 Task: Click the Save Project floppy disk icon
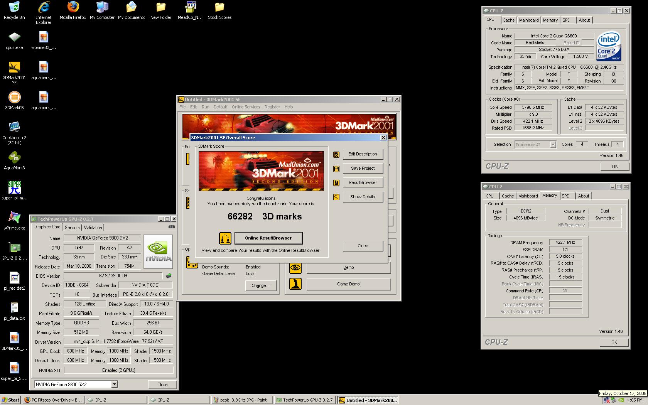coord(336,169)
